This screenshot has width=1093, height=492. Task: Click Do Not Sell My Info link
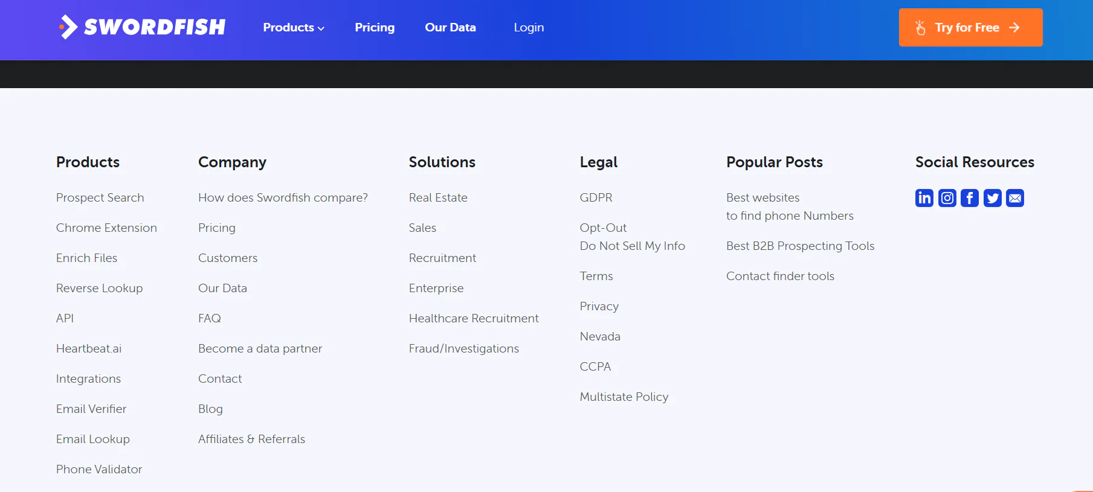click(632, 246)
